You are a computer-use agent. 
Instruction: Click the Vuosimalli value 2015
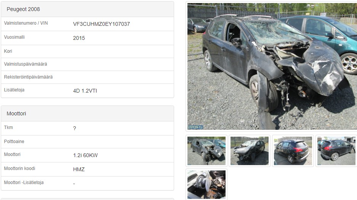coord(79,38)
